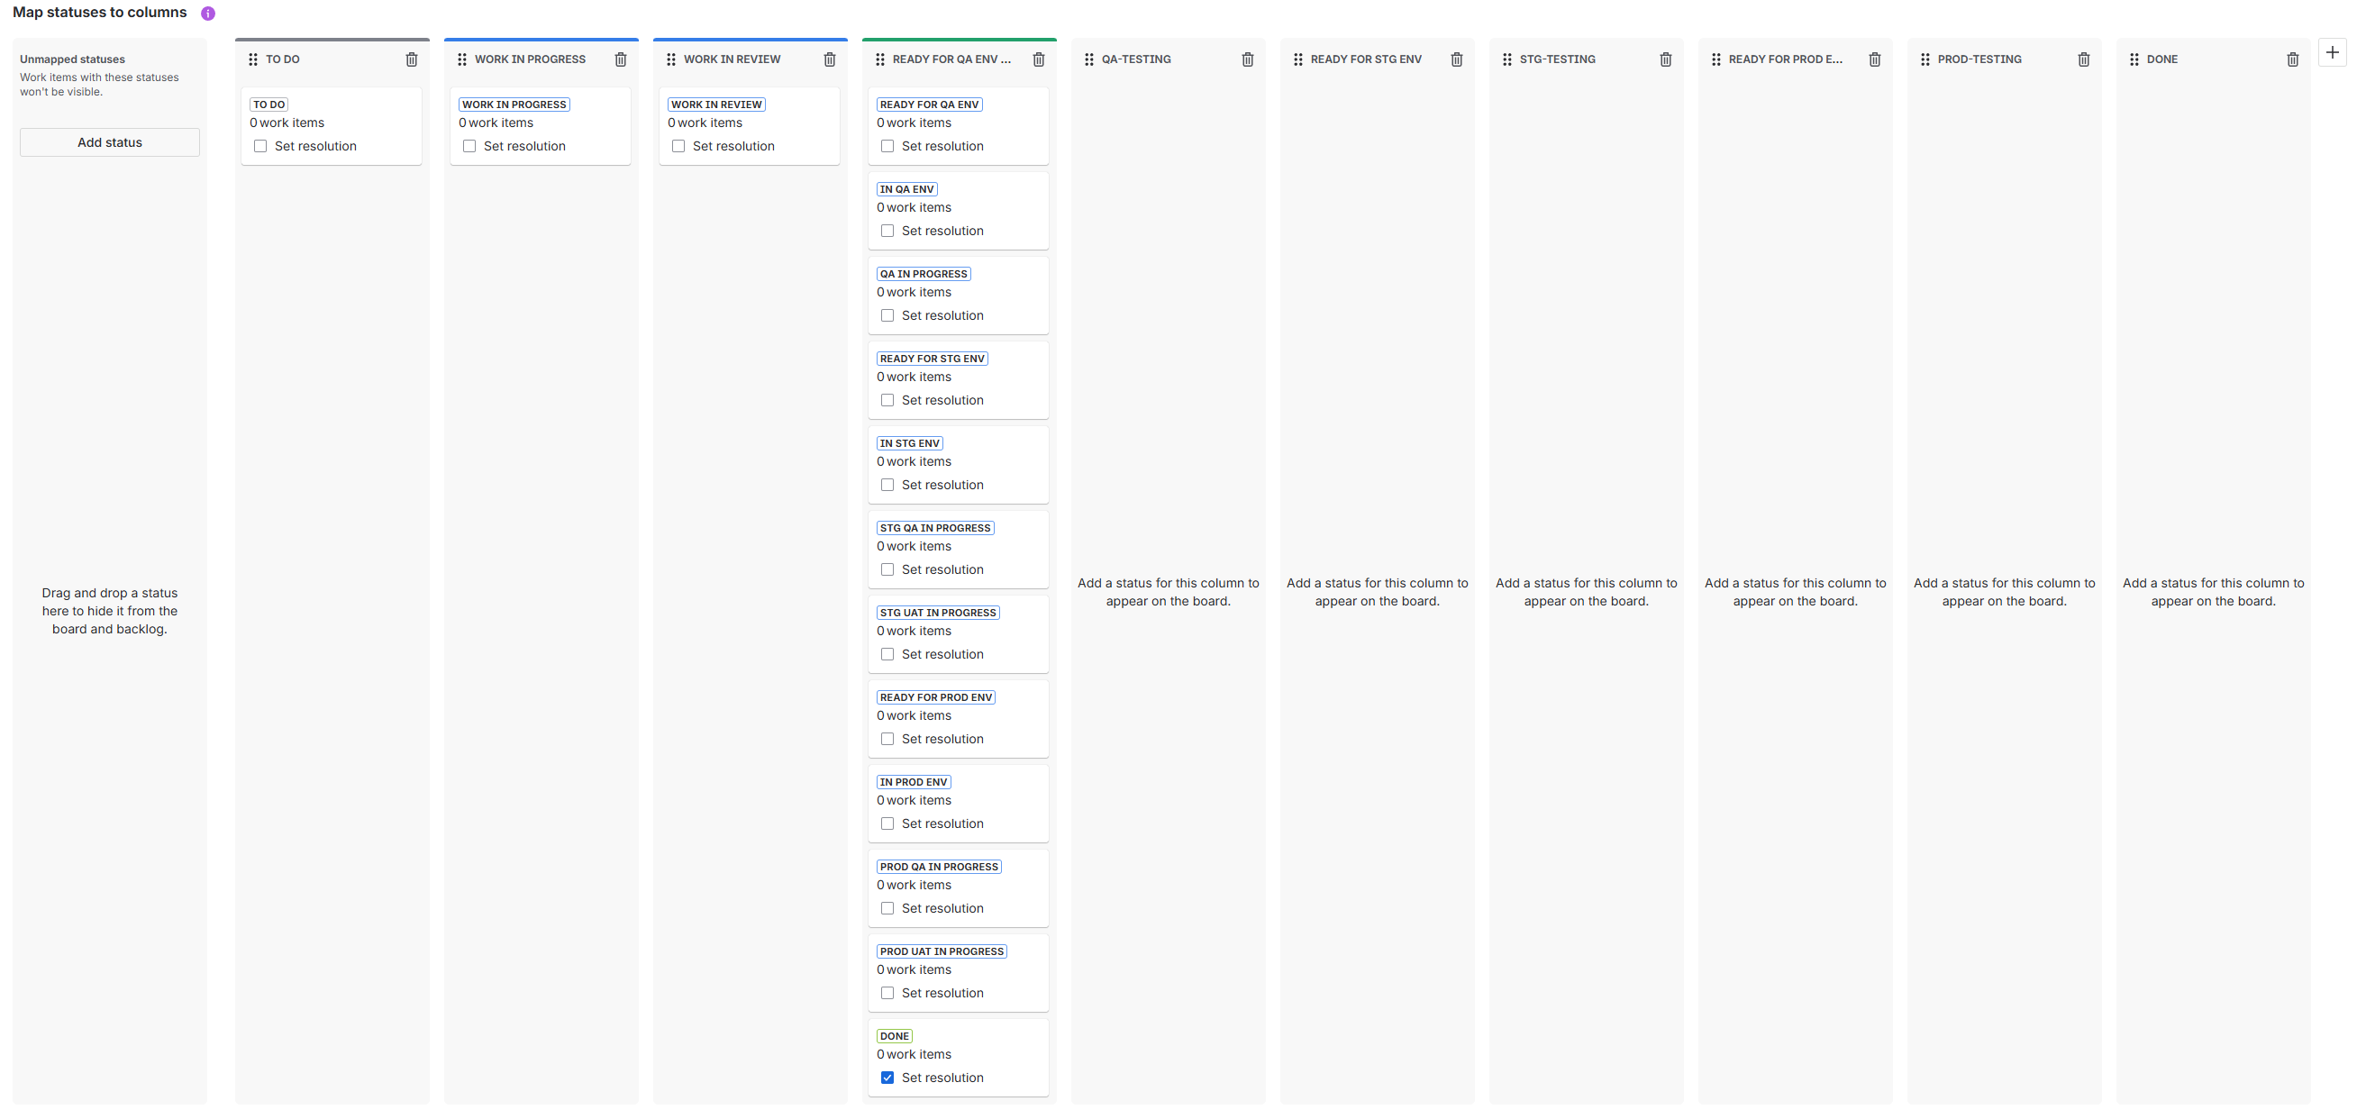Click the READY FOR PROD E... column title

(x=1786, y=59)
